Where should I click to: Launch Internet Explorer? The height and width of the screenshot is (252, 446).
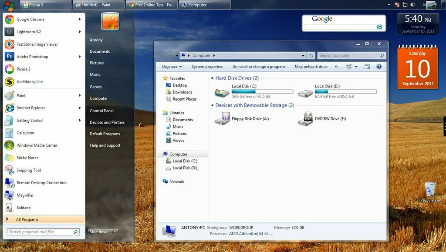[44, 108]
